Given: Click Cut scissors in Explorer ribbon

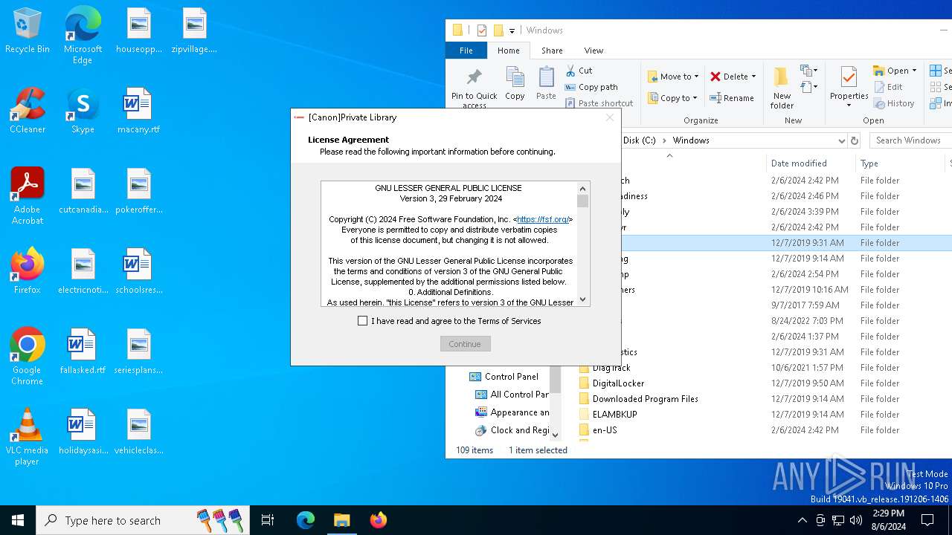Looking at the screenshot, I should pos(570,71).
